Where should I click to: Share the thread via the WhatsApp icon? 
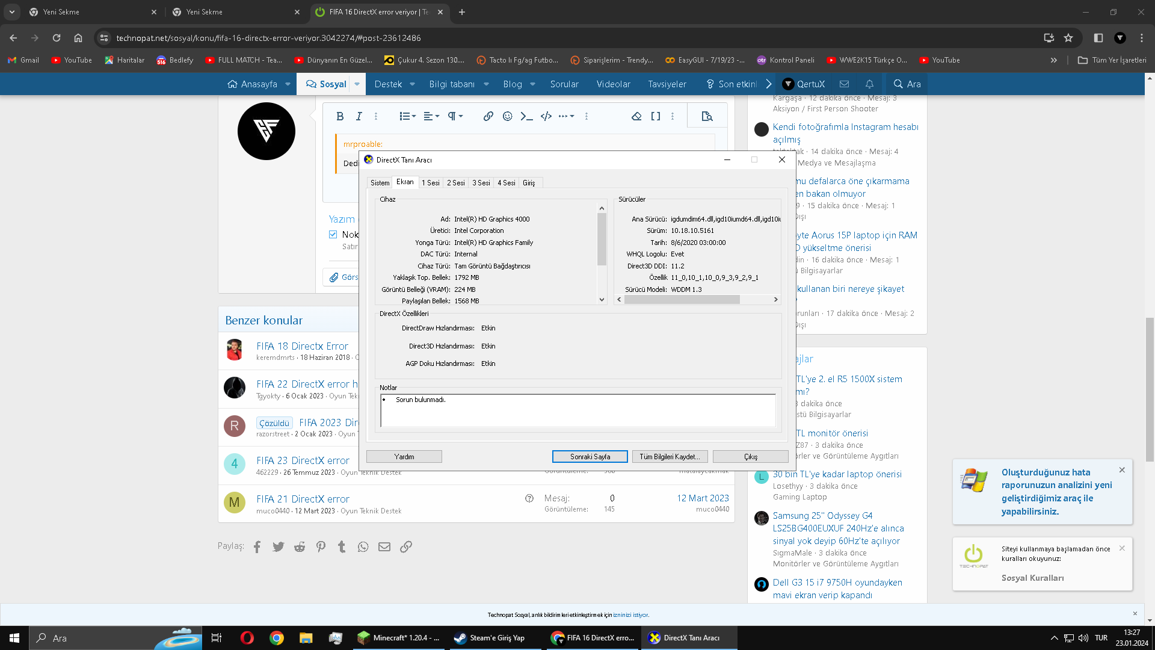tap(363, 546)
